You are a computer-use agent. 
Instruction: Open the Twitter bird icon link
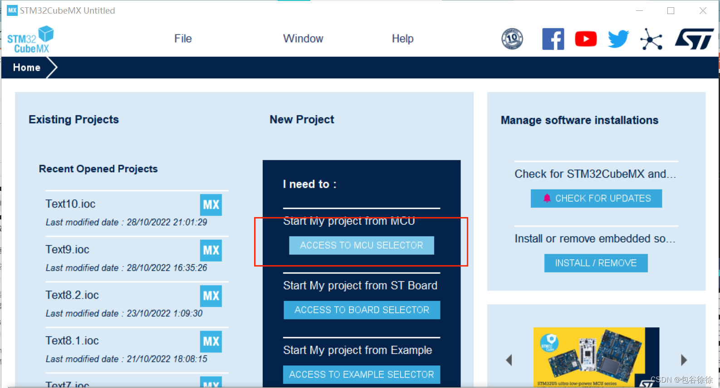(x=618, y=39)
